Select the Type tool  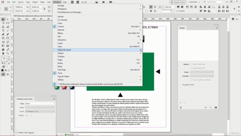coord(3,31)
